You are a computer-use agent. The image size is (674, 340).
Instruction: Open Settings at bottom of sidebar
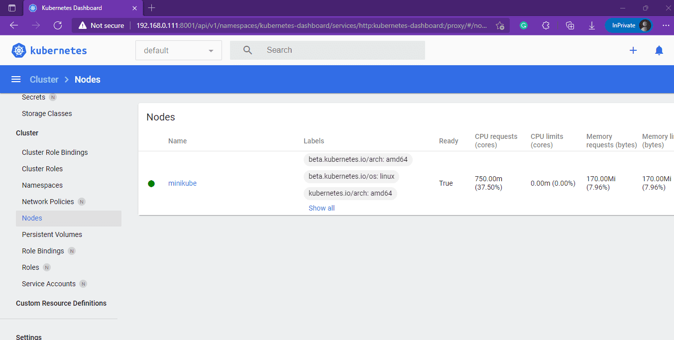coord(28,337)
